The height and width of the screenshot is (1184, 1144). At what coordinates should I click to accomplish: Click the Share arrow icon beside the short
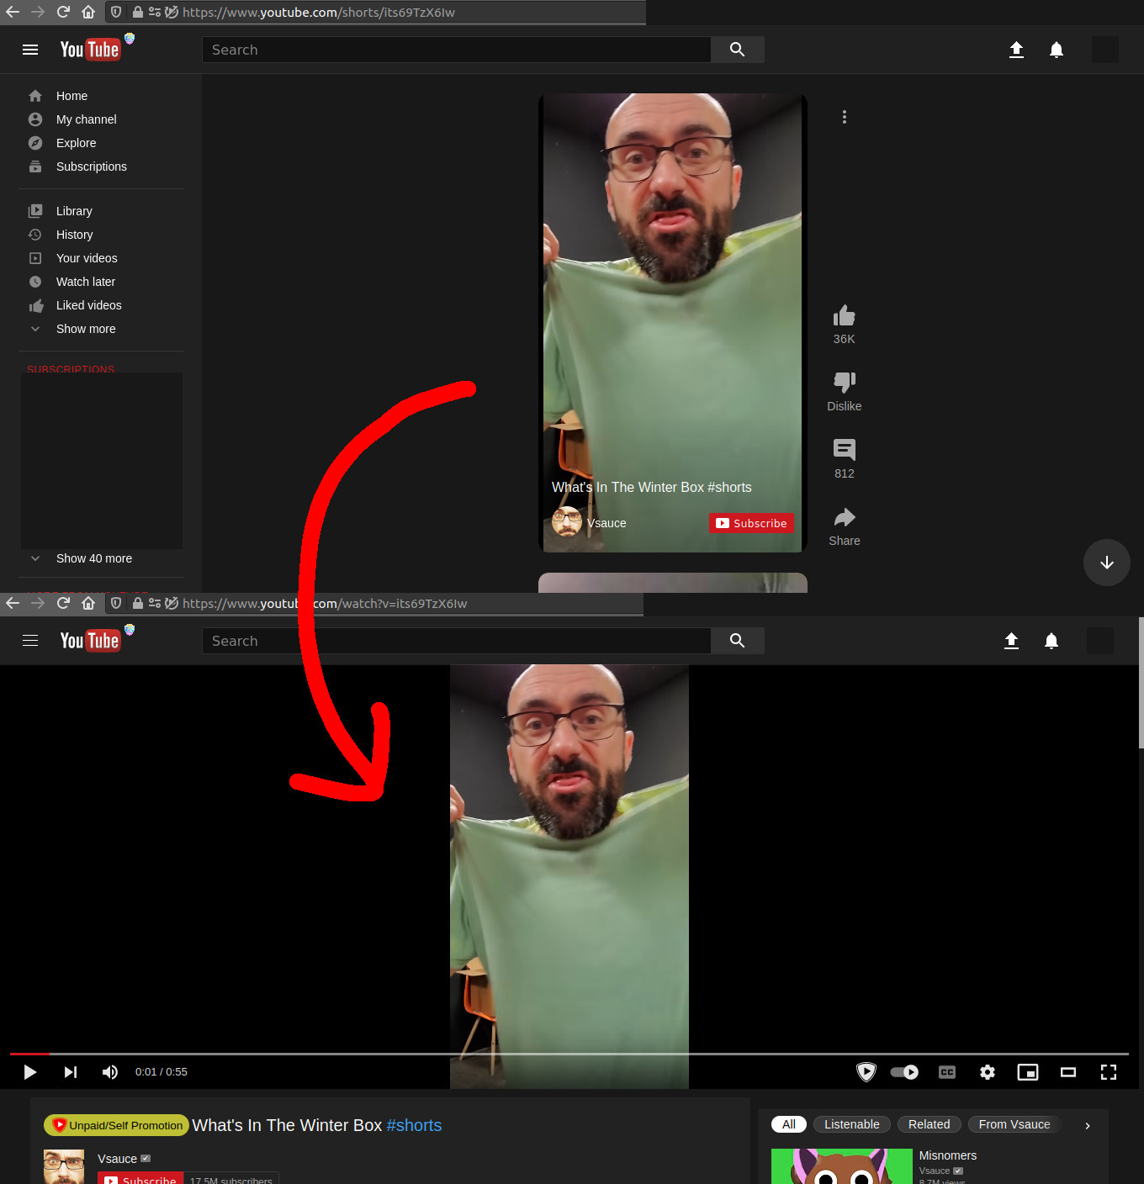click(844, 517)
